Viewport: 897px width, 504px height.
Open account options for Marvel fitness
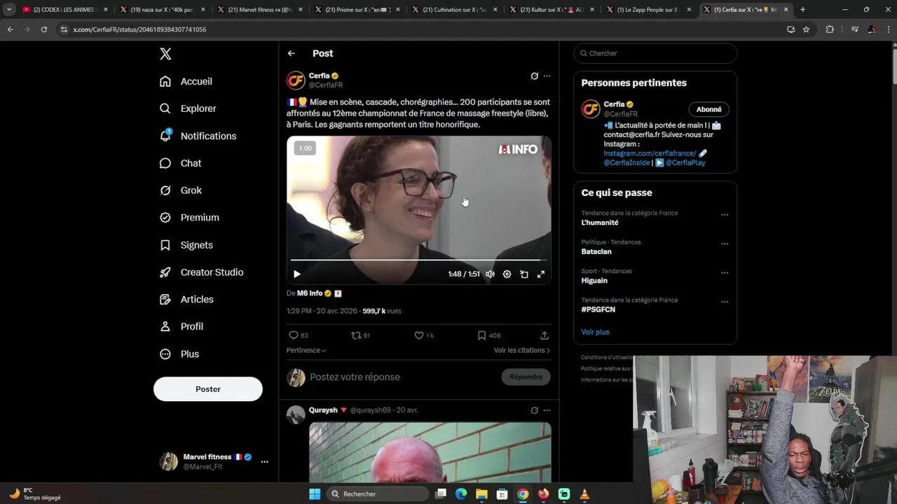(264, 462)
